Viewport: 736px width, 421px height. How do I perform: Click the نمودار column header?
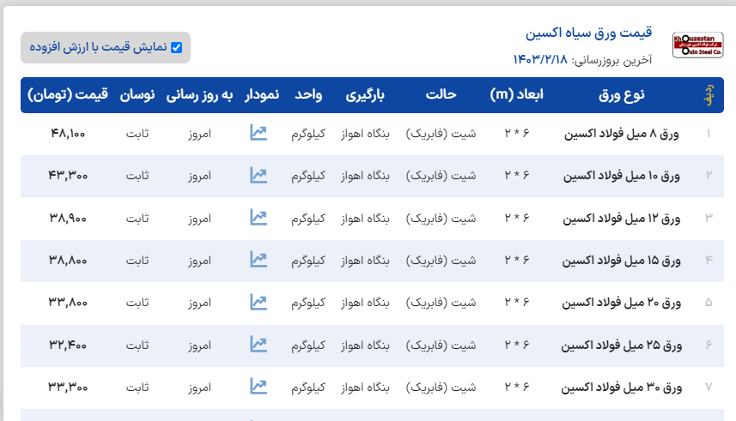coord(261,95)
